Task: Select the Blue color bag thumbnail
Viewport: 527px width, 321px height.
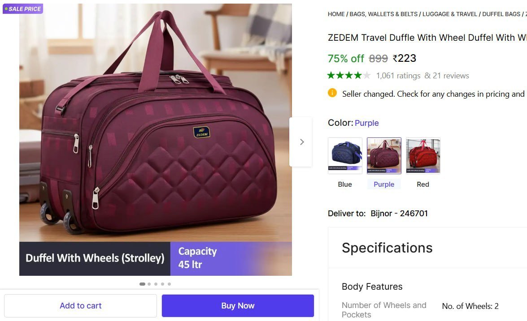Action: 345,155
